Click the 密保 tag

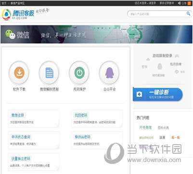pyautogui.click(x=144, y=67)
